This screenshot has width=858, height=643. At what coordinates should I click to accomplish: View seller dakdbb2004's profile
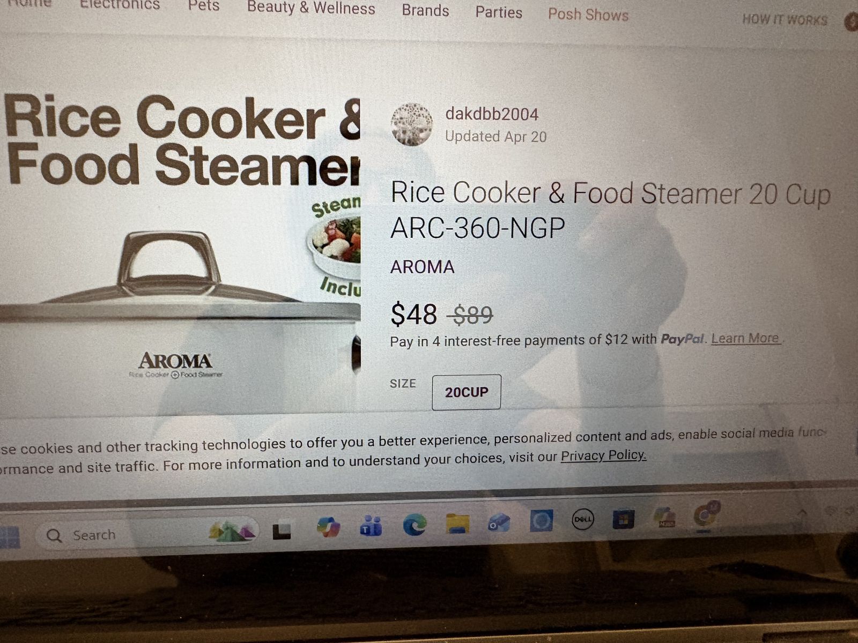tap(492, 114)
